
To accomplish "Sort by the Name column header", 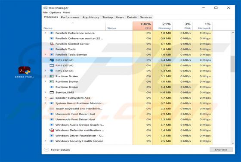I will coord(74,26).
